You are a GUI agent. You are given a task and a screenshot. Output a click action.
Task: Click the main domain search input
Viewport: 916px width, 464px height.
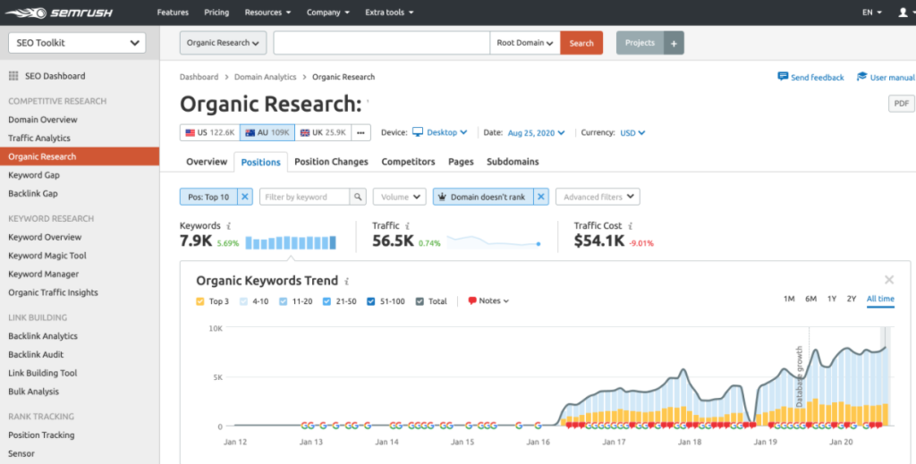(381, 43)
